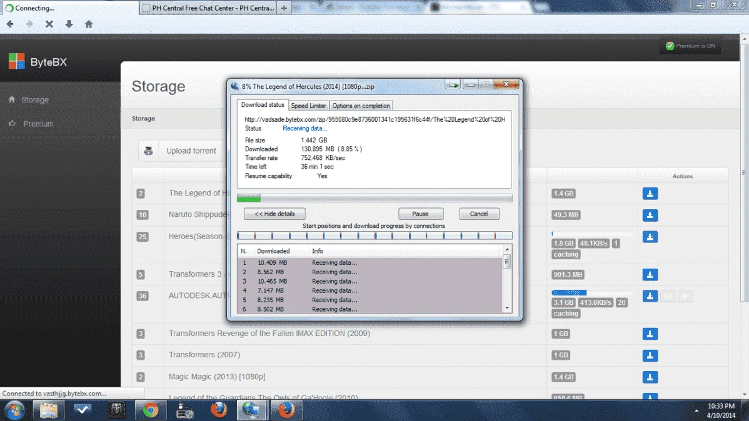Click the browser forward arrow
This screenshot has width=749, height=421.
pyautogui.click(x=29, y=24)
